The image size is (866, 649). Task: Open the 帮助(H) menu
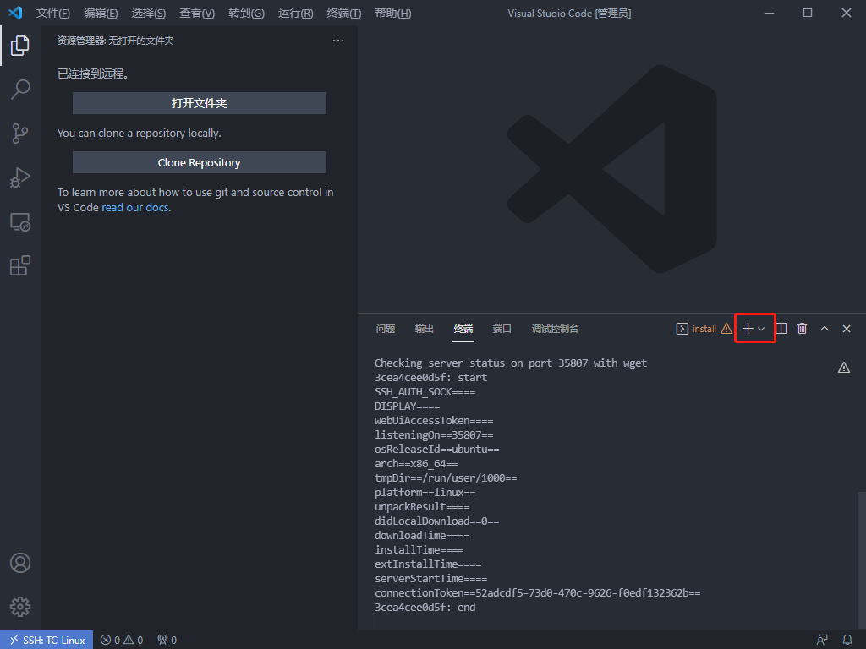point(392,13)
